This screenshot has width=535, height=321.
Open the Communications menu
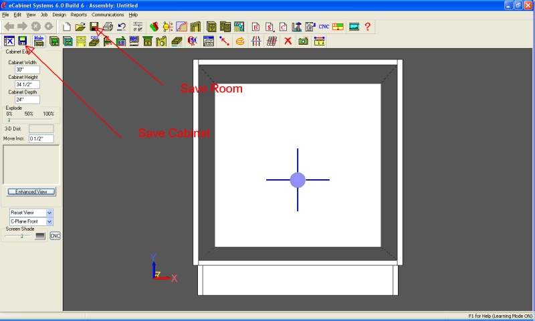tap(108, 14)
